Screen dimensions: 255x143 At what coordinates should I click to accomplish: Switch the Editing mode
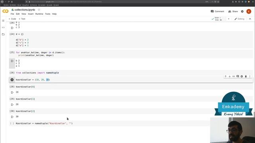coord(239,19)
